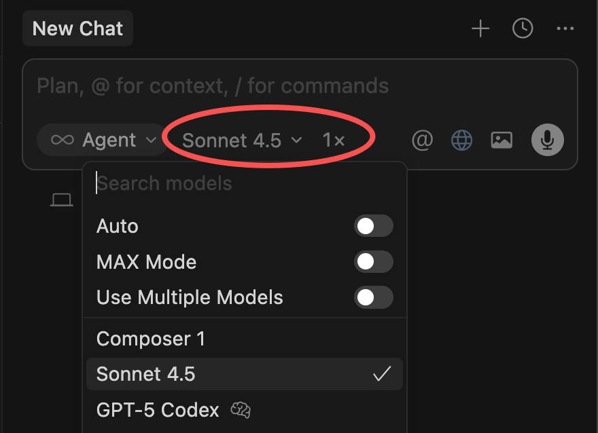Screen dimensions: 598x433
Task: Activate the microphone voice input icon
Action: [547, 140]
